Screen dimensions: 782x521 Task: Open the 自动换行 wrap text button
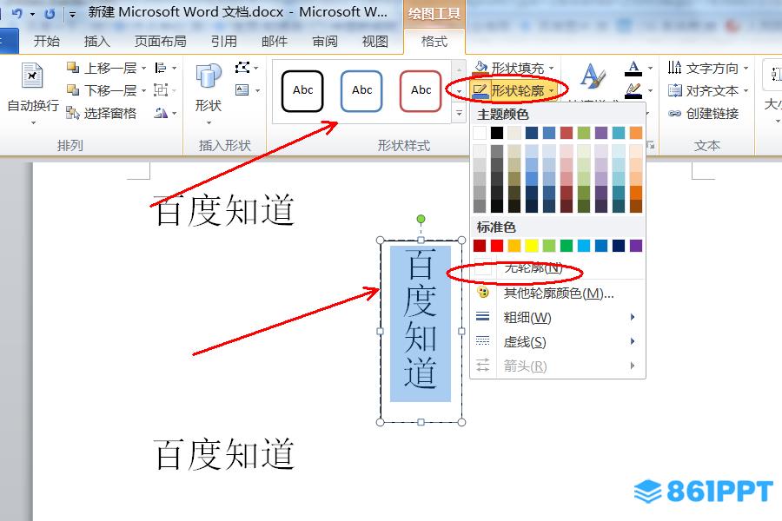click(33, 93)
